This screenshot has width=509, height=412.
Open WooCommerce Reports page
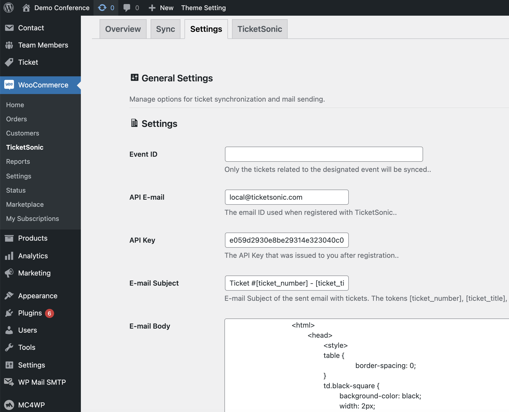tap(18, 162)
